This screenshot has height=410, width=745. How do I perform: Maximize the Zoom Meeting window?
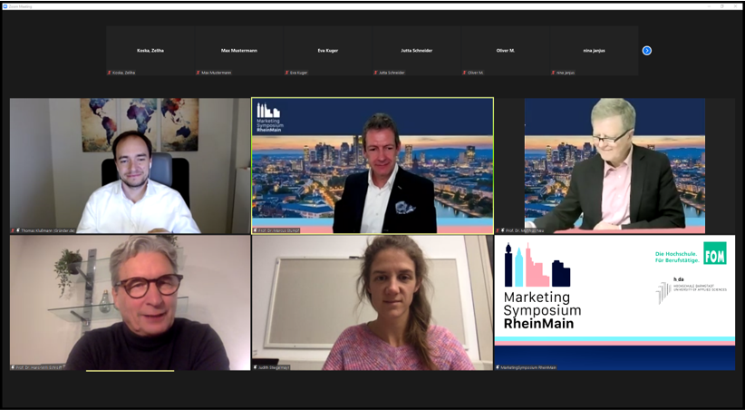coord(722,6)
